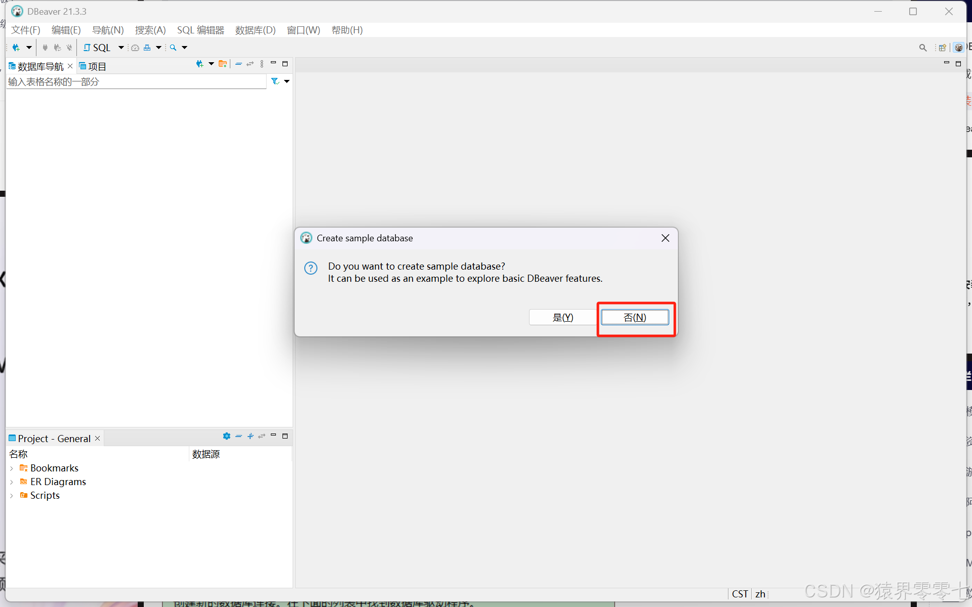The width and height of the screenshot is (972, 607).
Task: Click navigator panel's new connection plug icon
Action: click(x=199, y=64)
